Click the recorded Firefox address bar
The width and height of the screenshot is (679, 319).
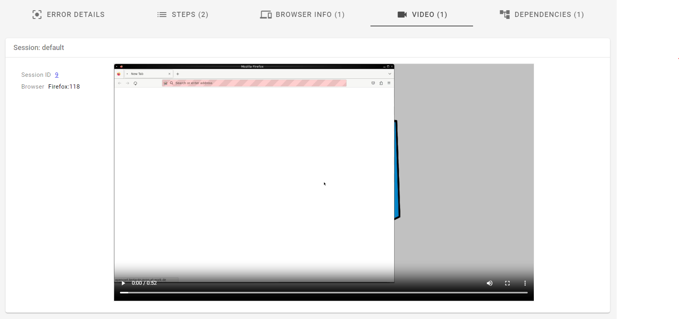254,83
